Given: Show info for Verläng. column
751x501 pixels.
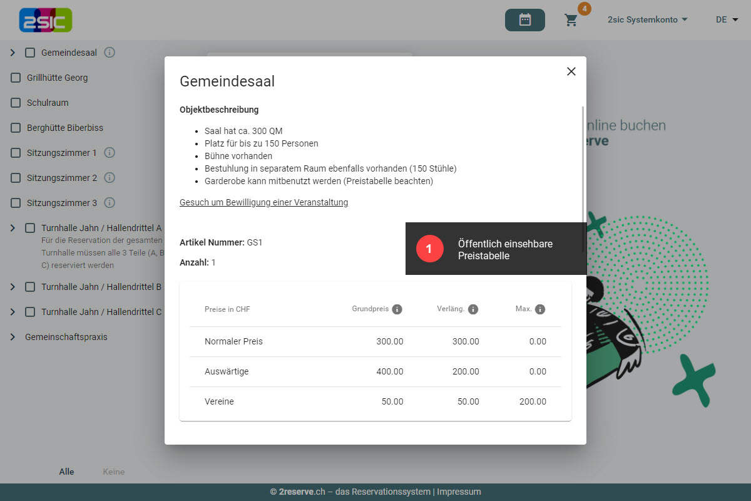Looking at the screenshot, I should pyautogui.click(x=473, y=309).
